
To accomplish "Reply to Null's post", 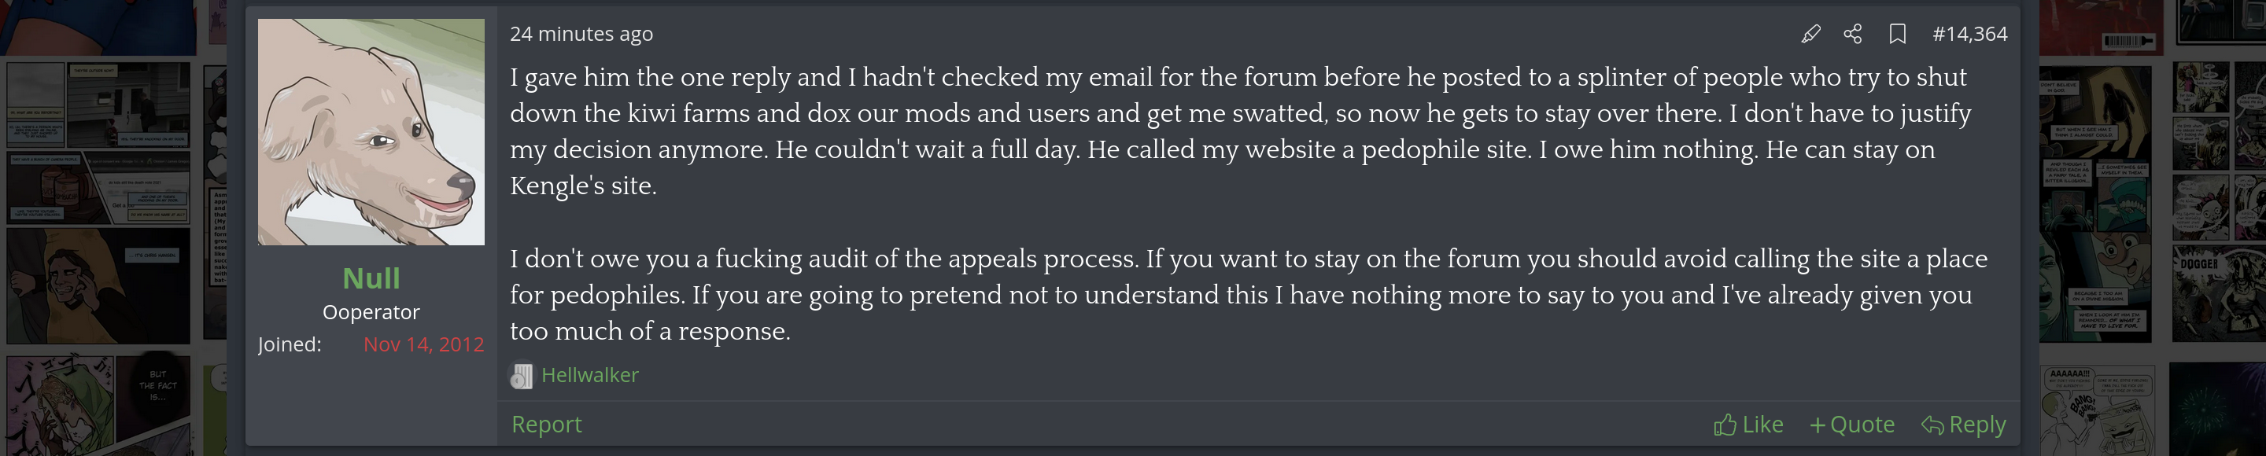I will pos(1963,425).
